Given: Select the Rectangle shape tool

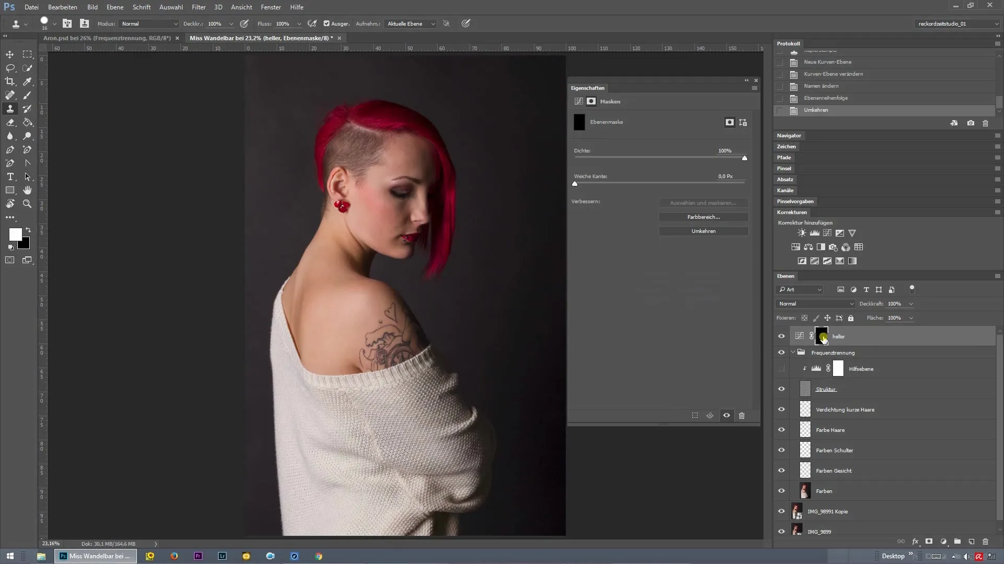Looking at the screenshot, I should 10,190.
